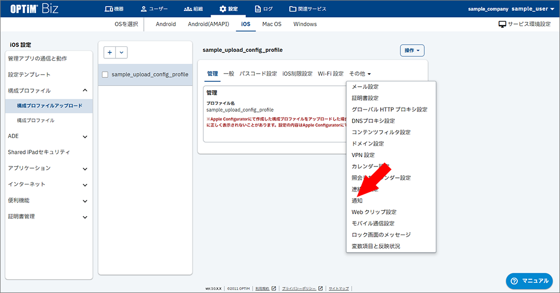Open the sample_user account dropdown
The image size is (560, 293).
[x=533, y=9]
